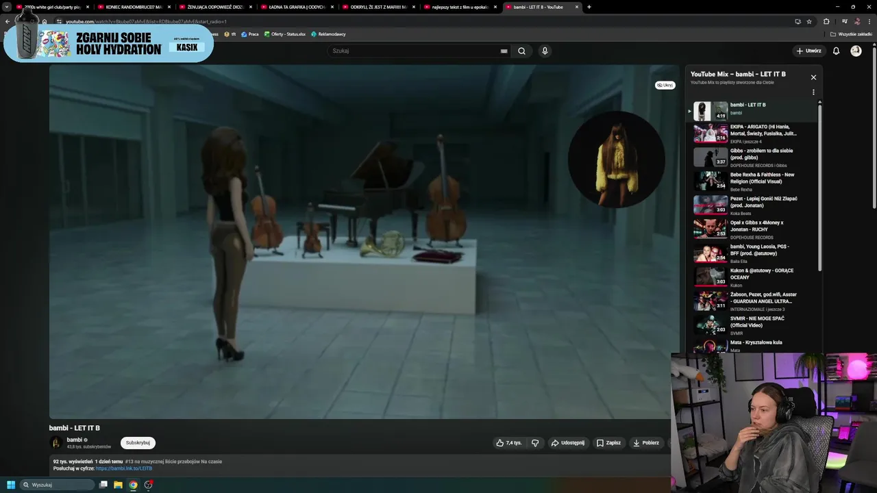This screenshot has width=877, height=493.
Task: Click the Pobierz download button
Action: tap(646, 443)
